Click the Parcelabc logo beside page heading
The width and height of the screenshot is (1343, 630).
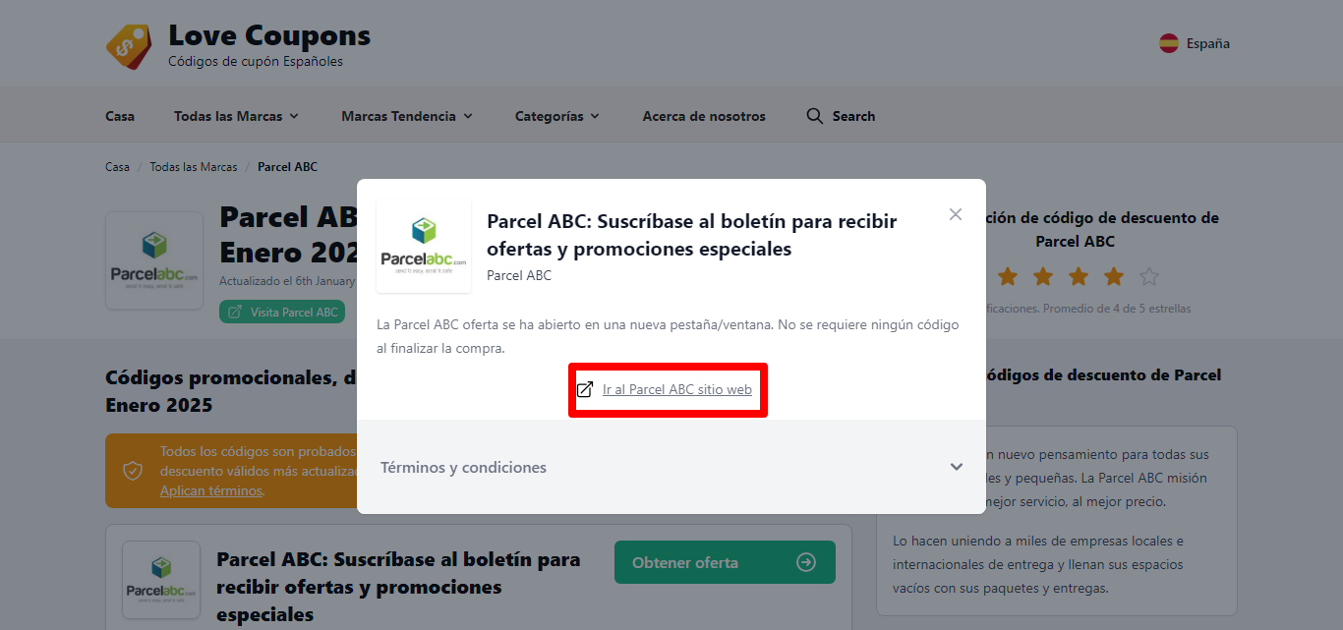(x=154, y=260)
